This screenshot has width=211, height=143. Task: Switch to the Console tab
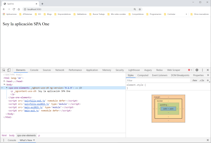(x=34, y=70)
